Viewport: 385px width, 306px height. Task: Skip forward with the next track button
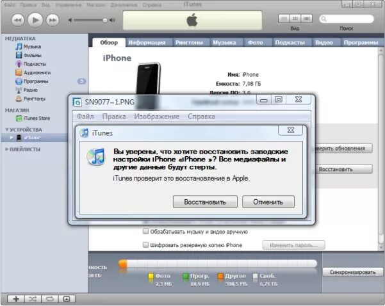coord(53,20)
